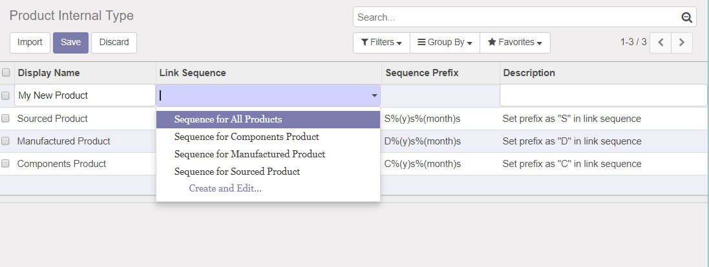Check the Sourced Product row checkbox
709x267 pixels.
click(x=6, y=119)
